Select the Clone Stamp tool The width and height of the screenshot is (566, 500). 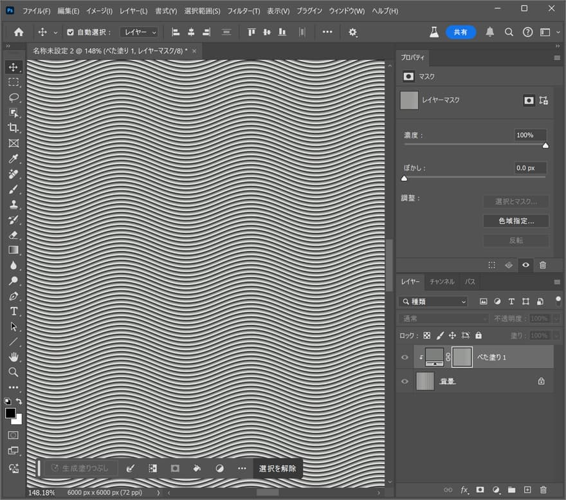(x=14, y=205)
